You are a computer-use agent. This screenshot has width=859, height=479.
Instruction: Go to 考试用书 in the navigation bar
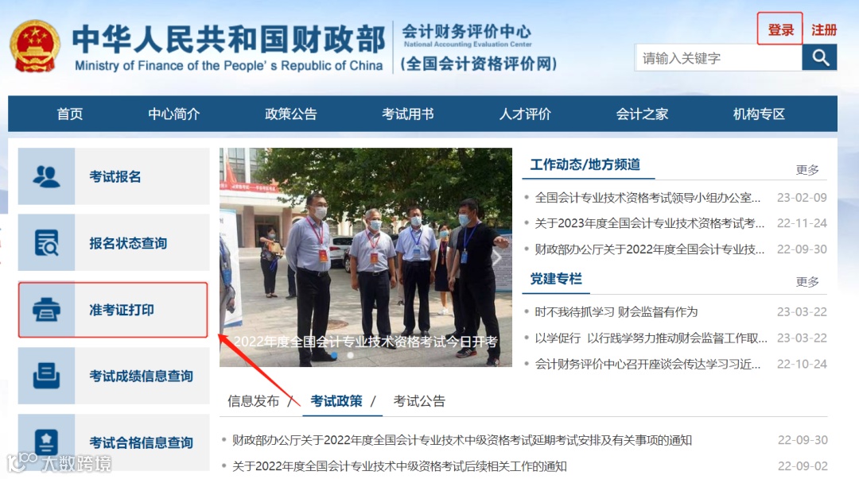[407, 114]
